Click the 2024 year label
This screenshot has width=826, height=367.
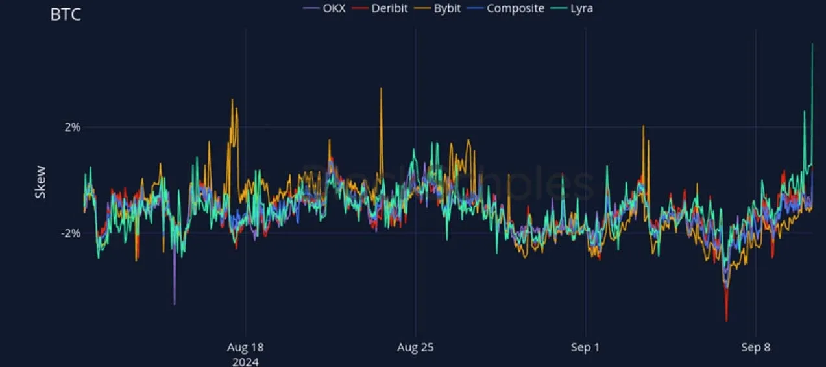click(245, 361)
